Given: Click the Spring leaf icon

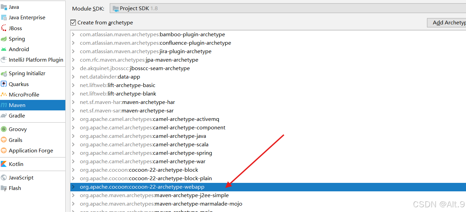Looking at the screenshot, I should point(4,39).
